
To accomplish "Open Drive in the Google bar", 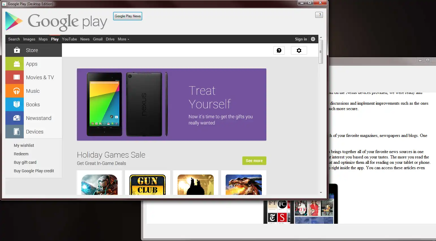I will pyautogui.click(x=110, y=39).
